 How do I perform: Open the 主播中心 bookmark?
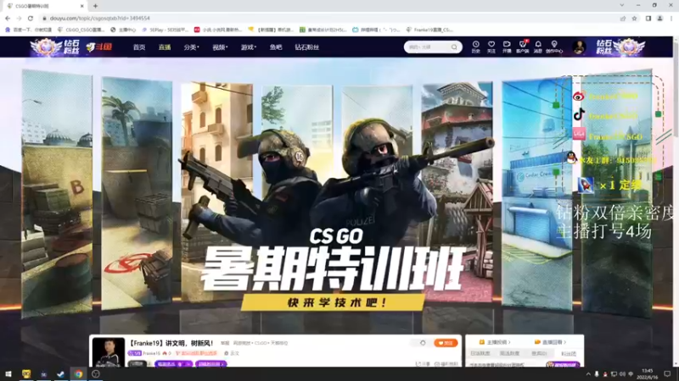pos(123,30)
